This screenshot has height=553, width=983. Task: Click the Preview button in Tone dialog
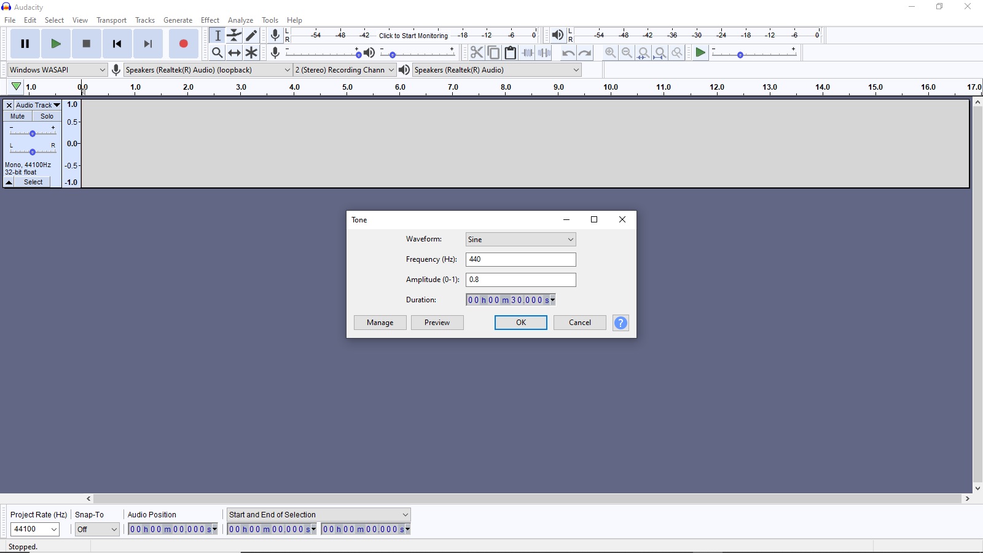pos(437,323)
